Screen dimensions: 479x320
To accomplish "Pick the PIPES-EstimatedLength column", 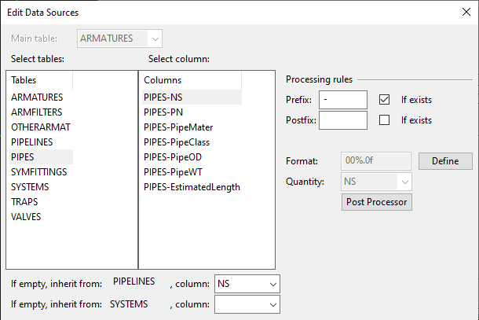I will pos(192,187).
